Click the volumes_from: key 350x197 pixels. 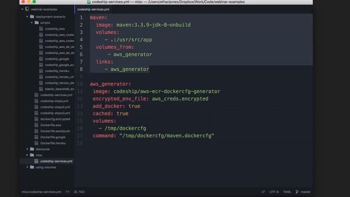(115, 47)
